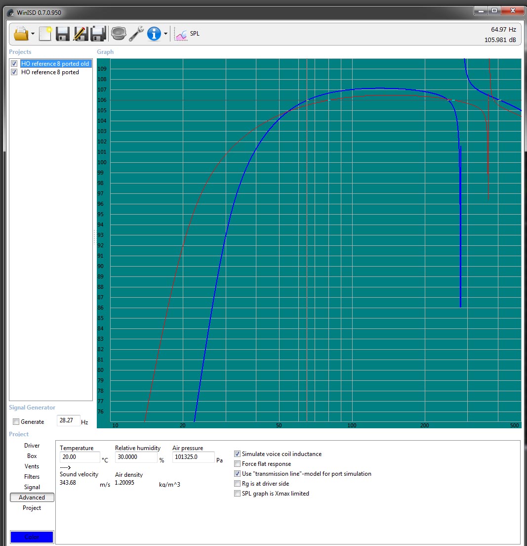Toggle transmission line model for port simulation

[237, 474]
